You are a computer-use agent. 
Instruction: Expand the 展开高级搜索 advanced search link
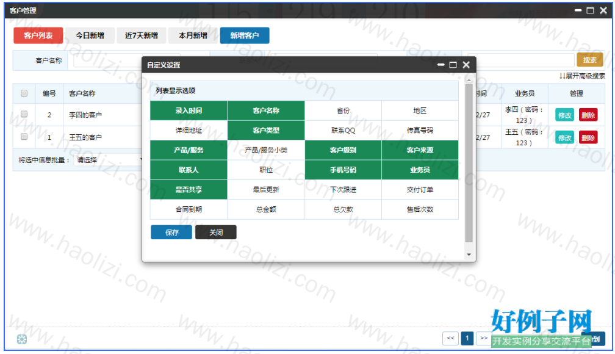point(582,76)
